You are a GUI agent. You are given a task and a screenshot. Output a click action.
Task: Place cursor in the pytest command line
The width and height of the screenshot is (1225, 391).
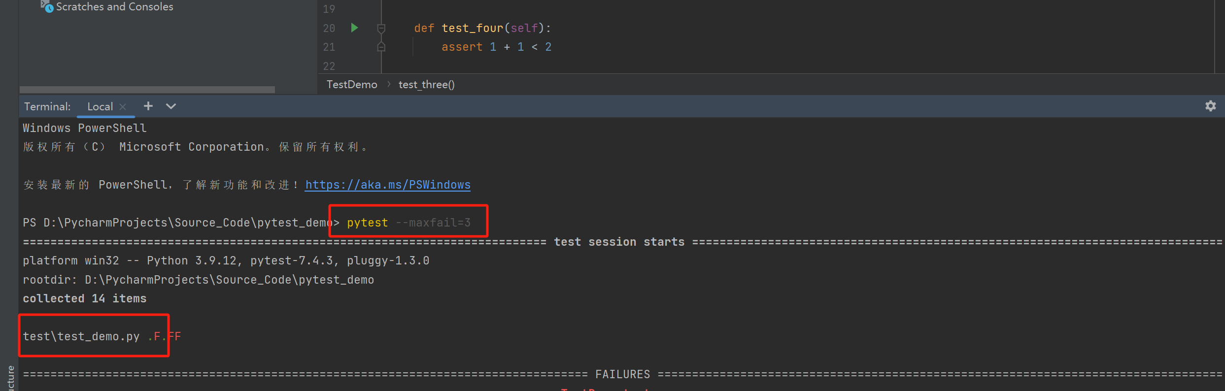coord(408,223)
